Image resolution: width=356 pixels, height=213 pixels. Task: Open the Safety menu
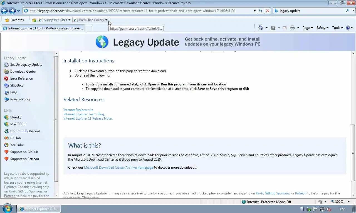322,28
